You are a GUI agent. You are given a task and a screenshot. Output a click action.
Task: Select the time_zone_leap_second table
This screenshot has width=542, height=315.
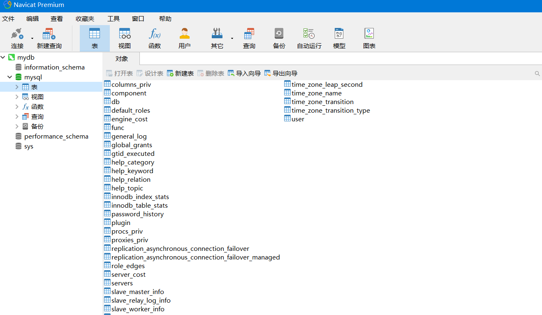327,84
